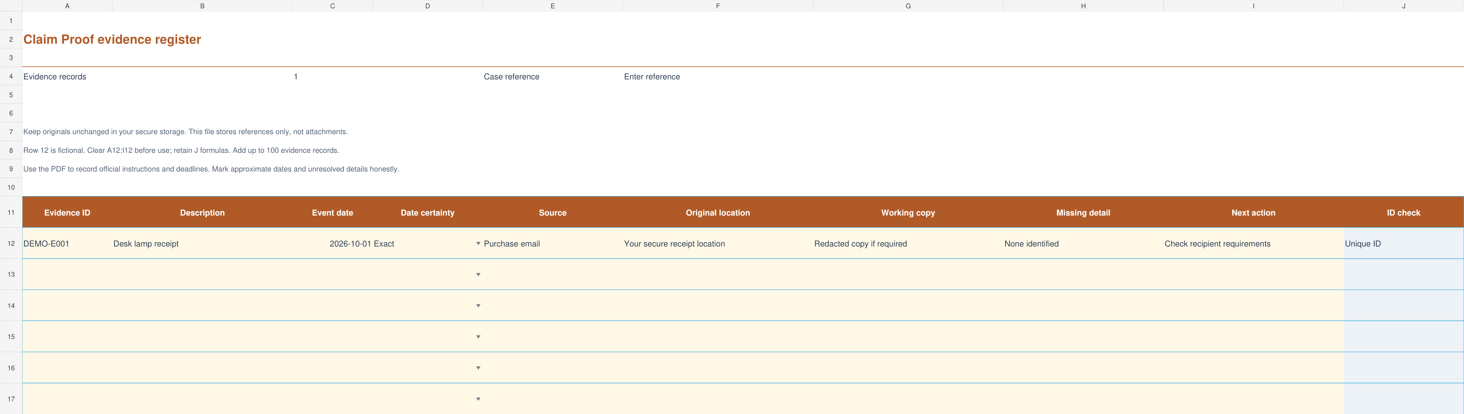Select row 5 header
The image size is (1464, 414).
coord(11,95)
